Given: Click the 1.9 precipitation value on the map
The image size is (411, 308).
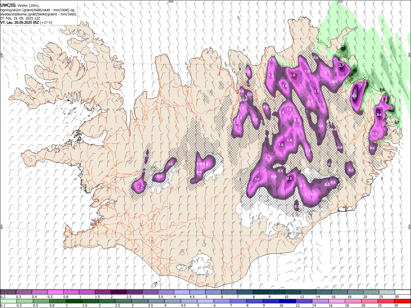Looking at the screenshot, I should (x=317, y=91).
